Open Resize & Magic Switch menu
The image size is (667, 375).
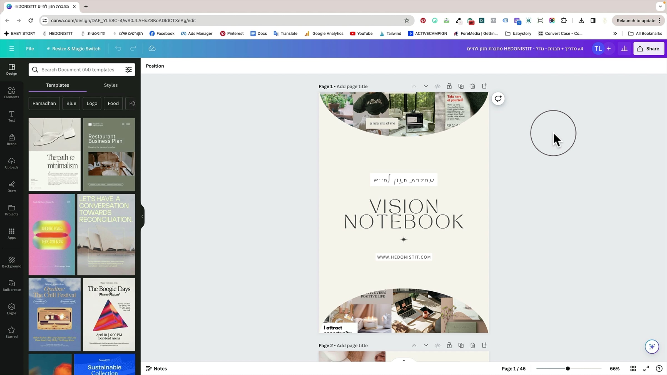coord(73,49)
